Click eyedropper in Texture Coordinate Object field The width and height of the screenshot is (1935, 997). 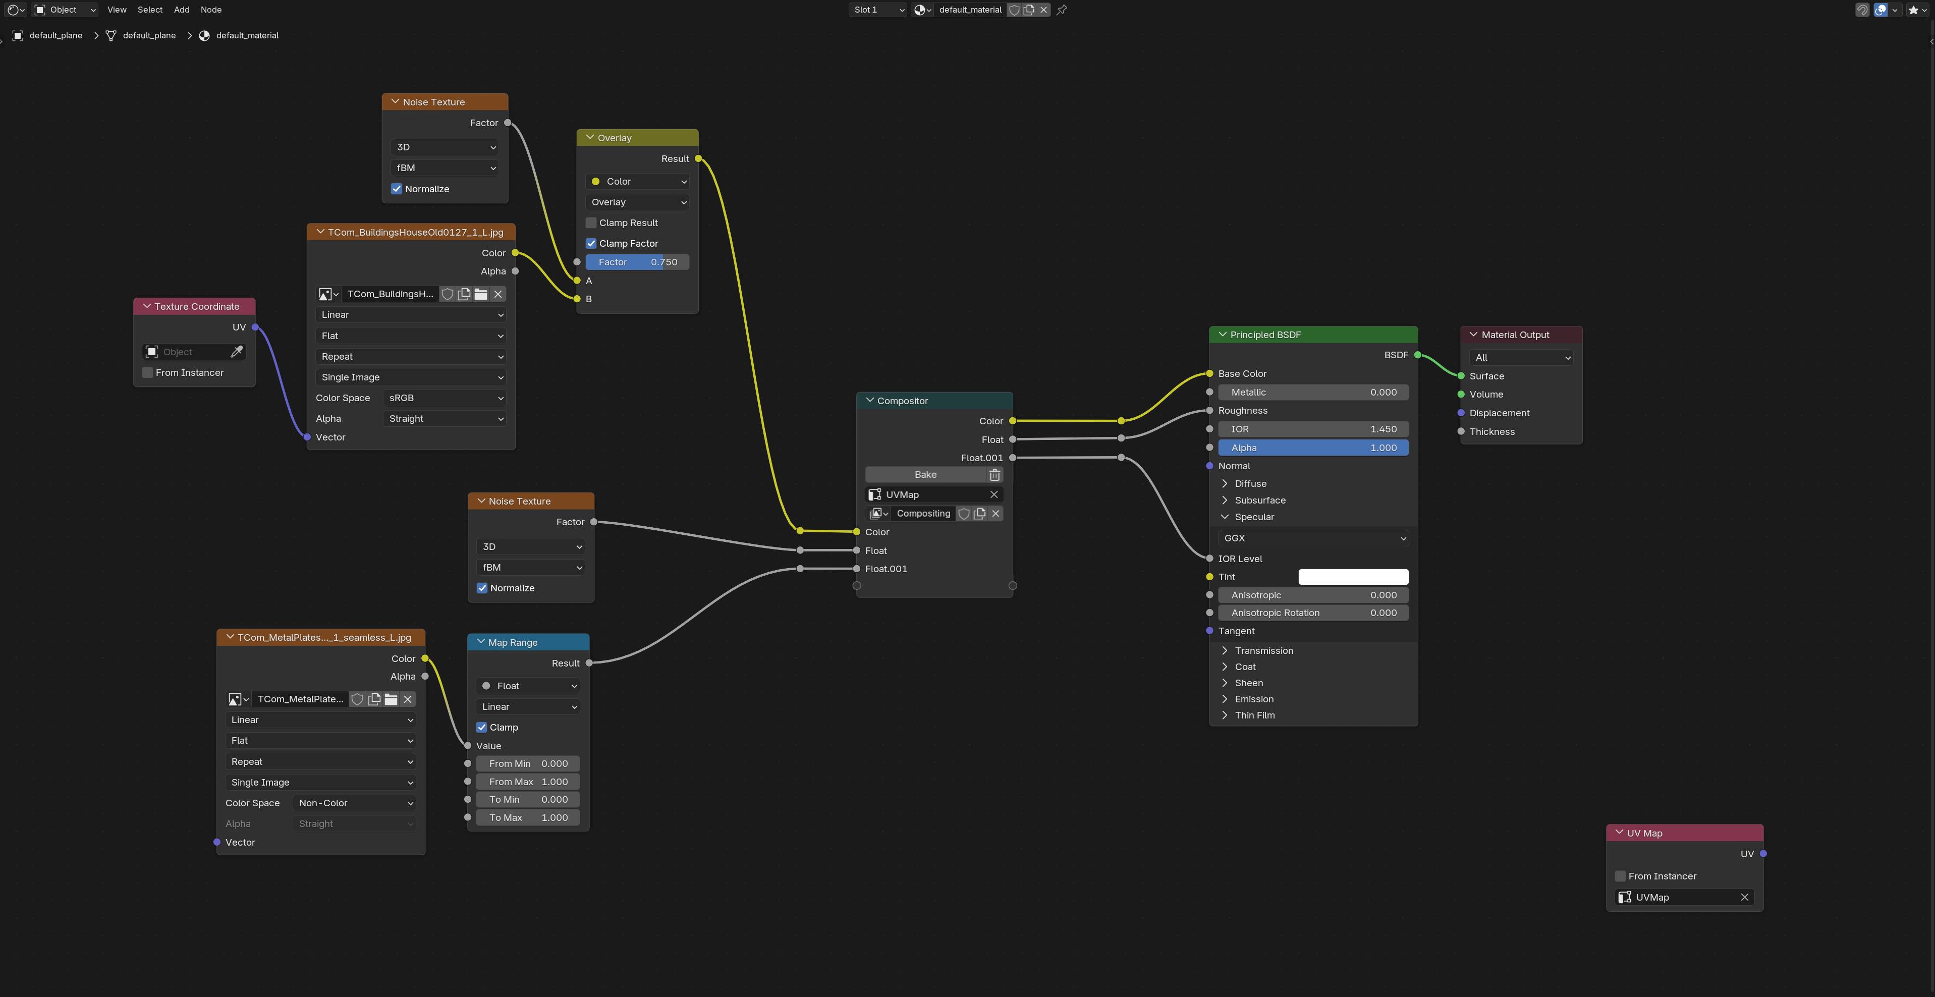236,352
